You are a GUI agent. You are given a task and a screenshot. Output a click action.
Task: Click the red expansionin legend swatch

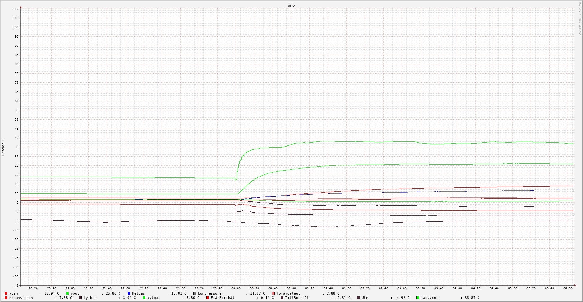(x=6, y=298)
